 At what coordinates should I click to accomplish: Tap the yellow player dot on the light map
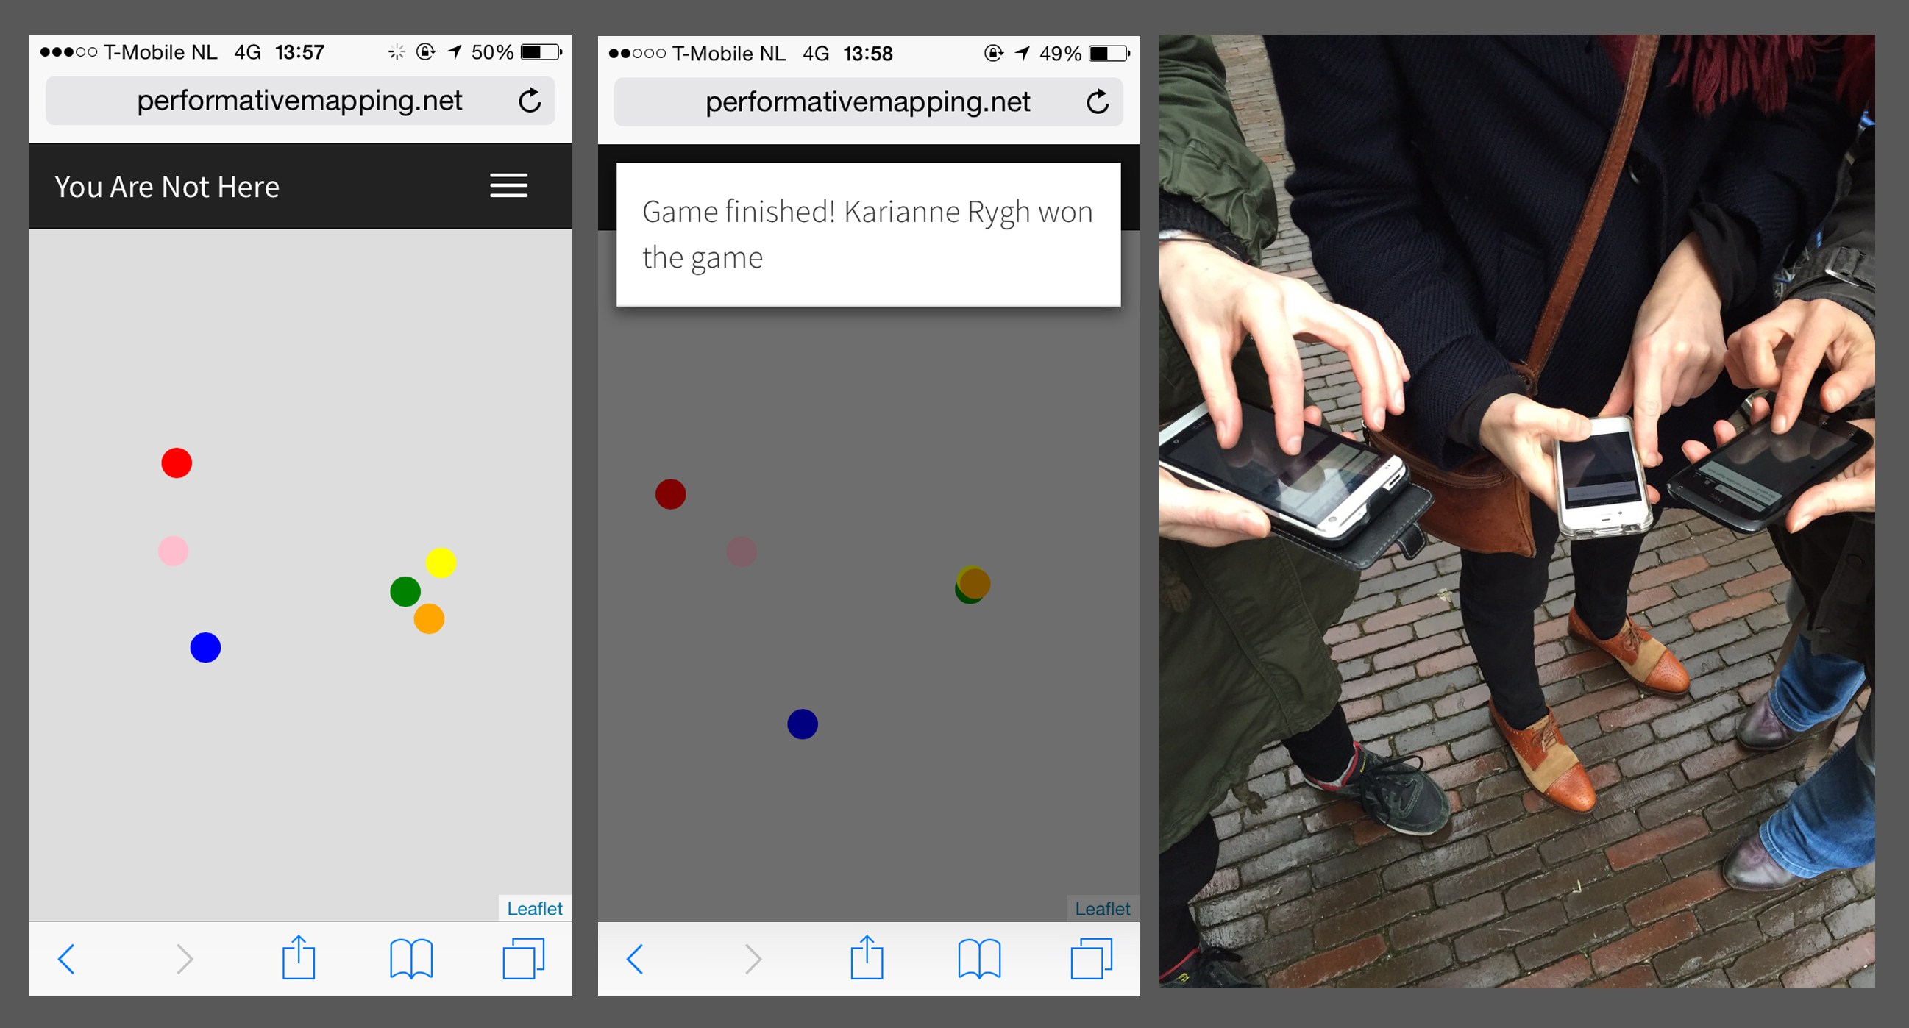click(x=441, y=563)
